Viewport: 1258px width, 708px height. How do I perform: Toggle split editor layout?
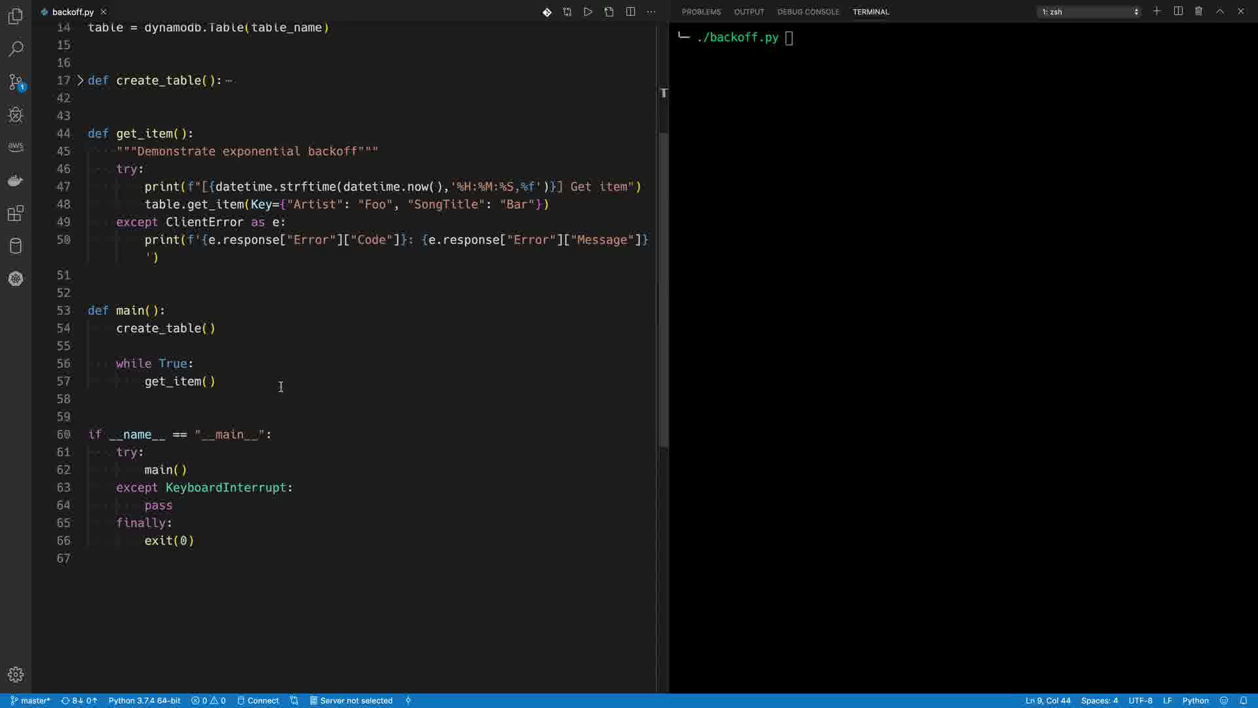[630, 12]
